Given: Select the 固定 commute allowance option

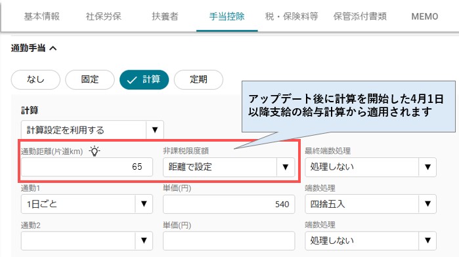Looking at the screenshot, I should coord(90,79).
